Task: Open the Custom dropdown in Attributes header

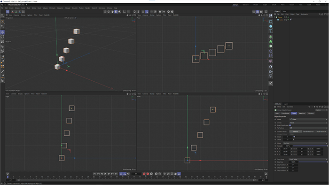Action: (x=321, y=110)
